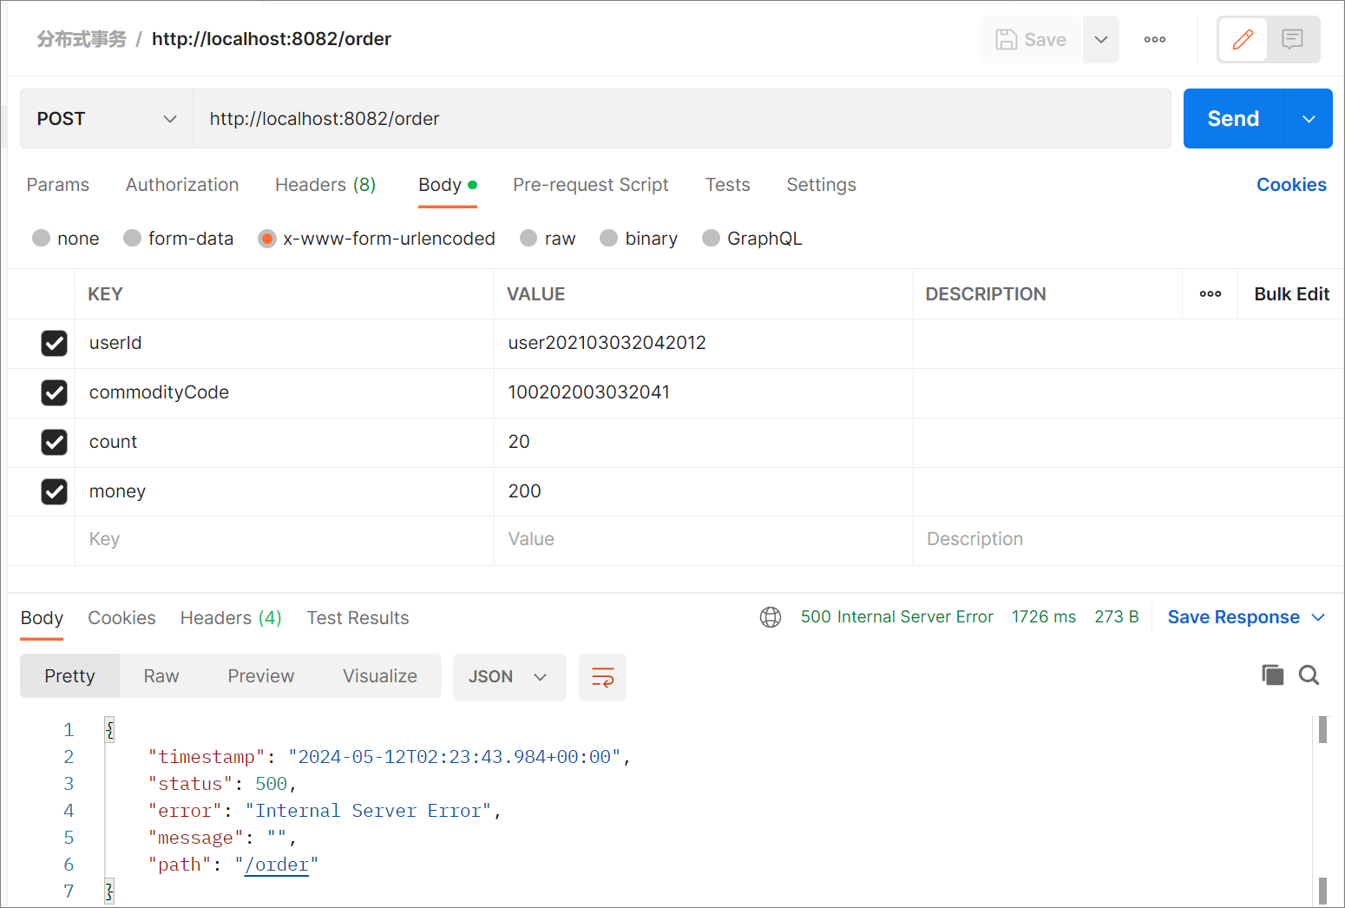The height and width of the screenshot is (908, 1345).
Task: Click the 500 Internal Server Error status
Action: [x=896, y=617]
